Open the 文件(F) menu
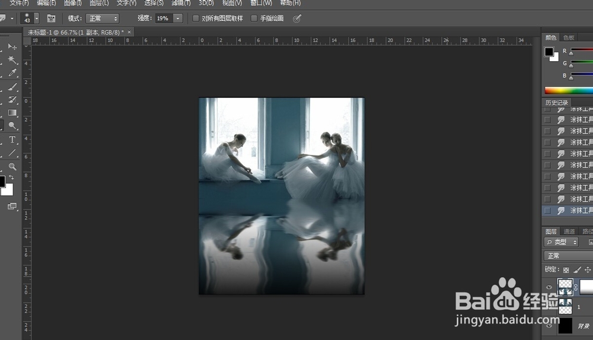The height and width of the screenshot is (340, 593). 19,3
